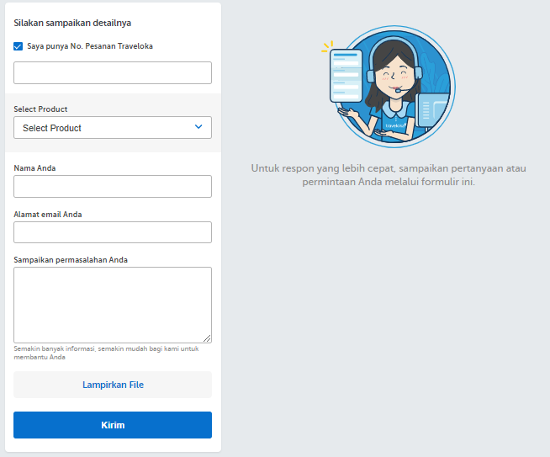The height and width of the screenshot is (457, 550).
Task: Uncheck the Saya punya No. Pesanan Traveloka checkbox
Action: click(x=18, y=46)
